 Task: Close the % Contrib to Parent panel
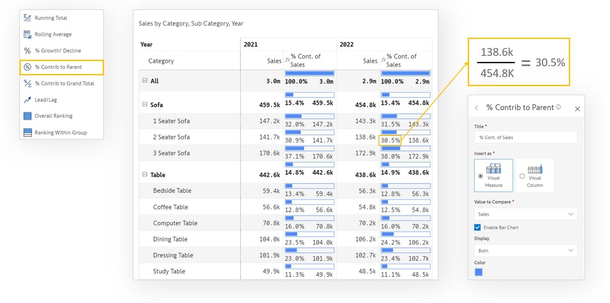577,109
